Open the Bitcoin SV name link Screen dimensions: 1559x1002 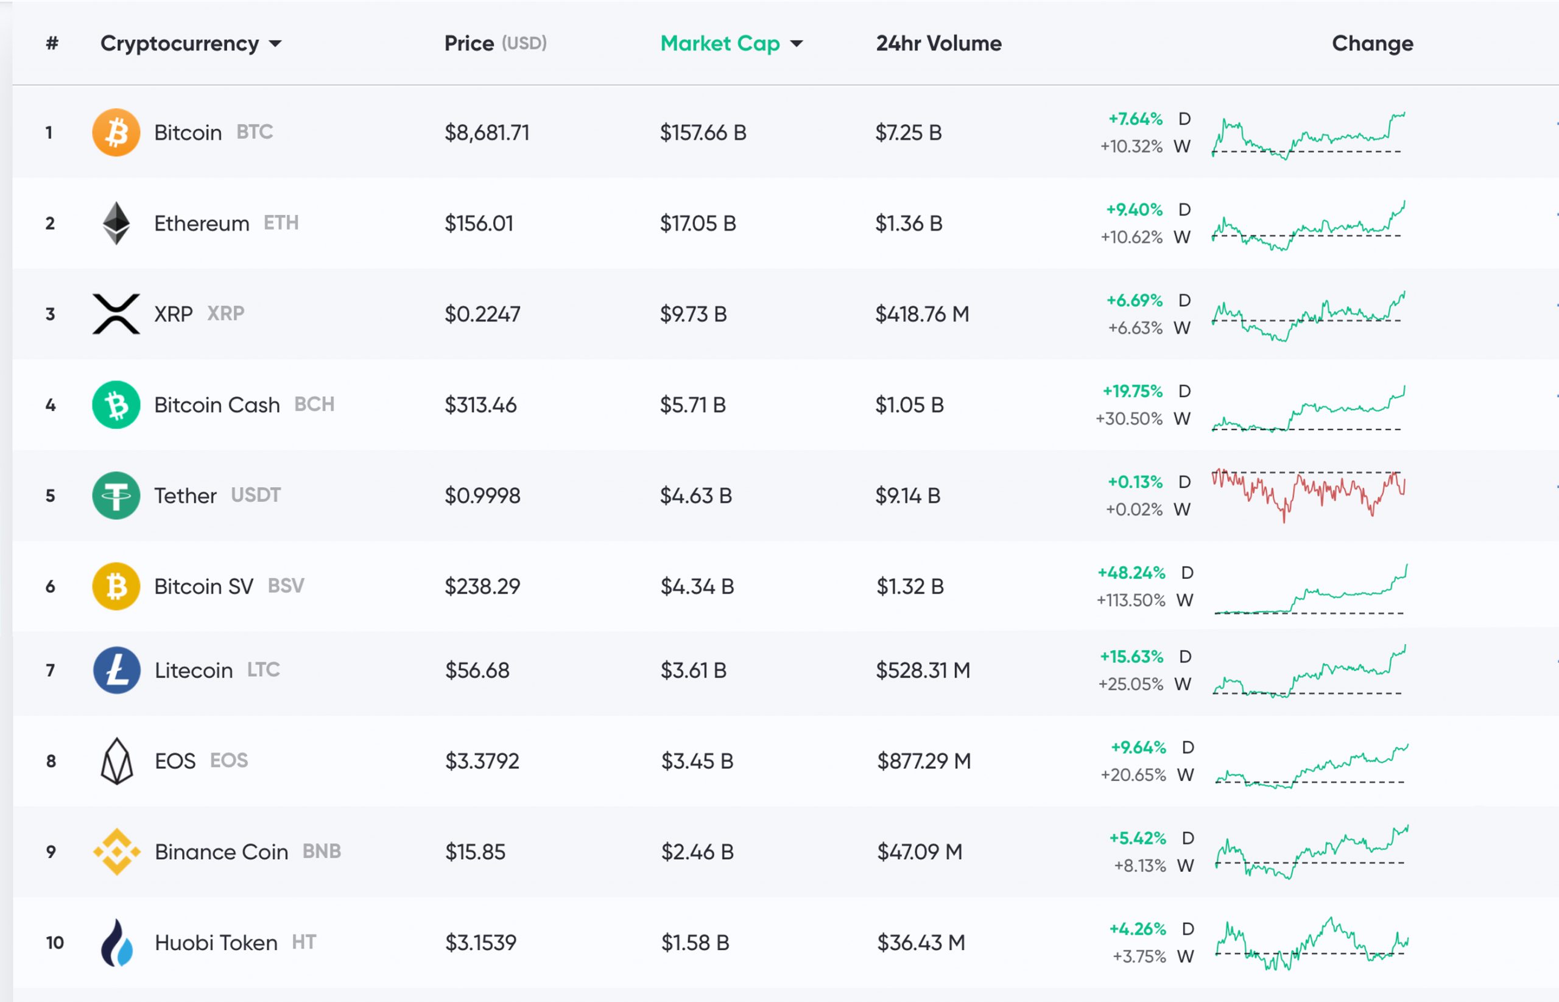(203, 586)
